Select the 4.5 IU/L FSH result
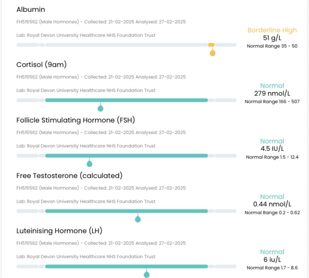309x278 pixels. 272,149
